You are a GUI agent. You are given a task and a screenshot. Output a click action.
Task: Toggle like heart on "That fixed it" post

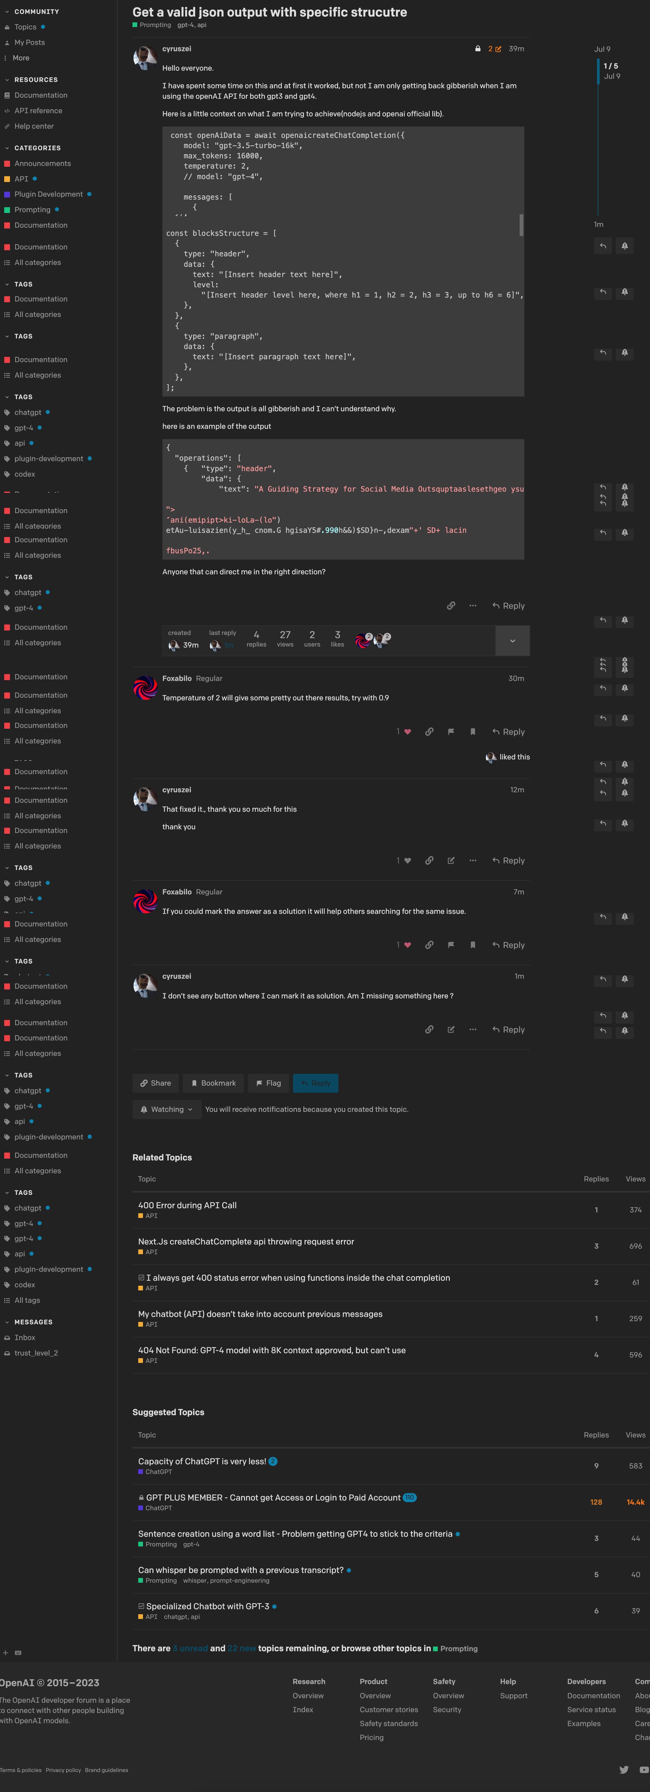[x=407, y=861]
